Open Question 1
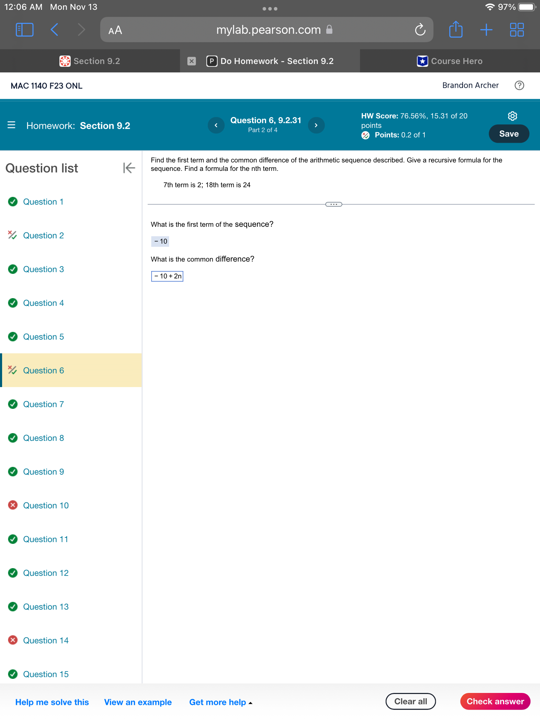 point(43,202)
